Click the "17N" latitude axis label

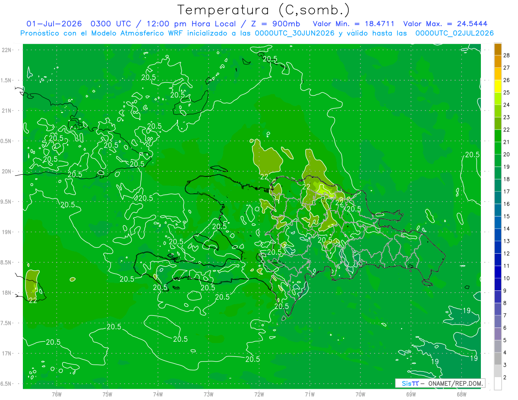click(6, 353)
